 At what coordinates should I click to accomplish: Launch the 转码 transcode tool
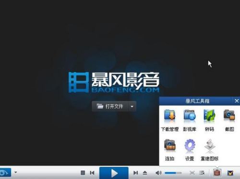209,120
